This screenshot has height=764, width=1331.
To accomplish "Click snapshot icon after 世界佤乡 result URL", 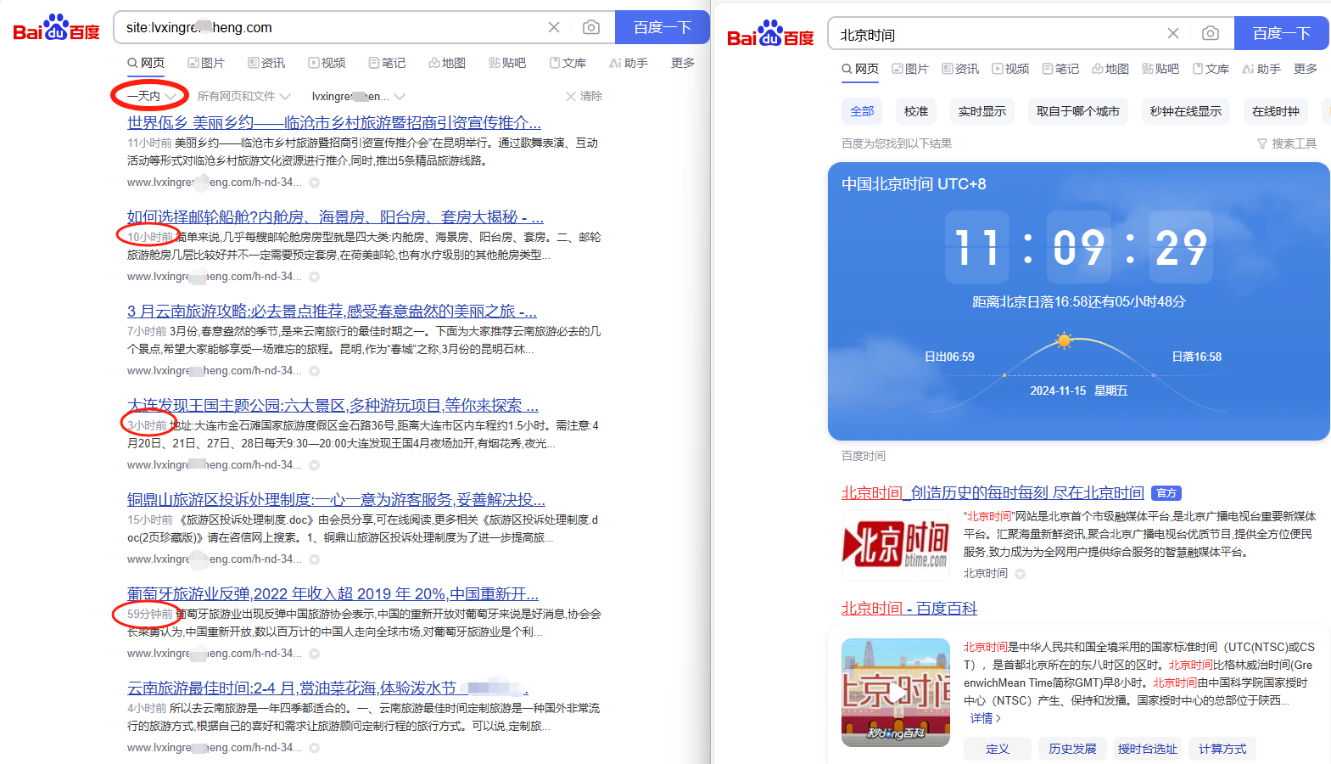I will [x=315, y=183].
